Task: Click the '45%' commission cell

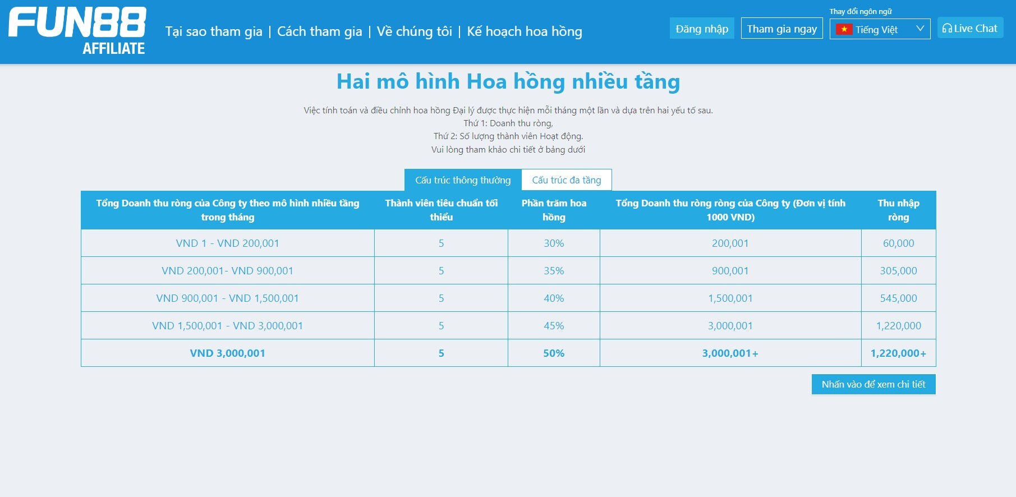Action: pos(554,325)
